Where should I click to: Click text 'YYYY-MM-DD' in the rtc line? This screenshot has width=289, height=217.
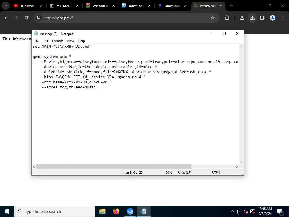tap(76, 82)
